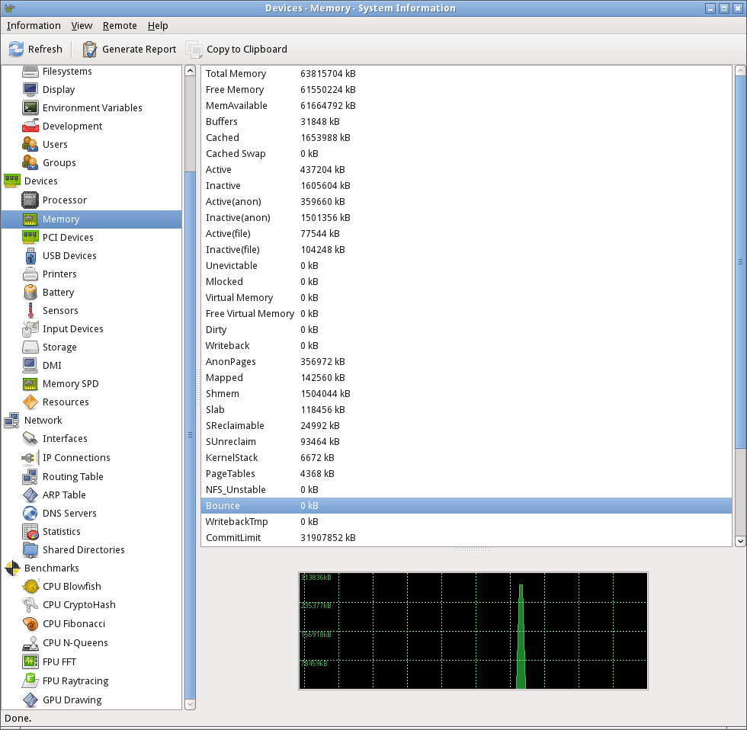Select the DNS Servers globe icon
This screenshot has height=730, width=747.
point(30,513)
